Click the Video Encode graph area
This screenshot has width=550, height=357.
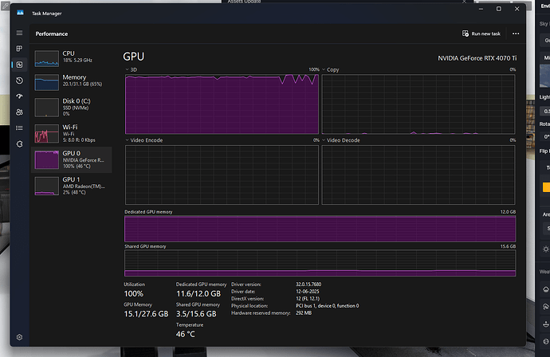[222, 175]
